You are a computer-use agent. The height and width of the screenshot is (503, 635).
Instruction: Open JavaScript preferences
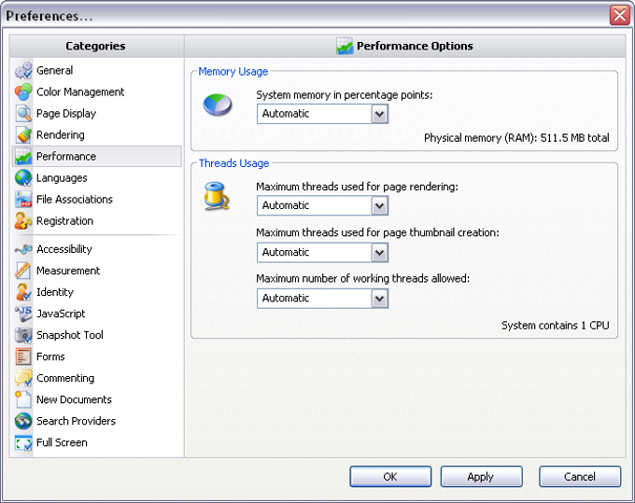coord(61,314)
